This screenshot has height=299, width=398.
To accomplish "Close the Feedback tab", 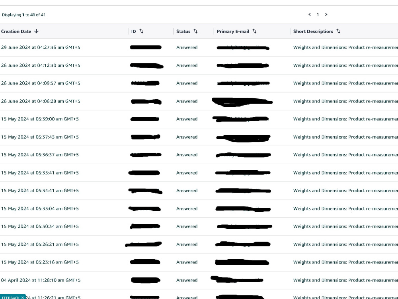I will coord(22,297).
